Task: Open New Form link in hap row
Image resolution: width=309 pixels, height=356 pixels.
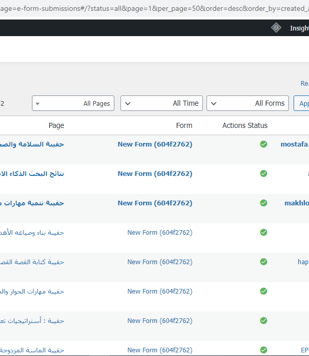Action: click(x=160, y=262)
